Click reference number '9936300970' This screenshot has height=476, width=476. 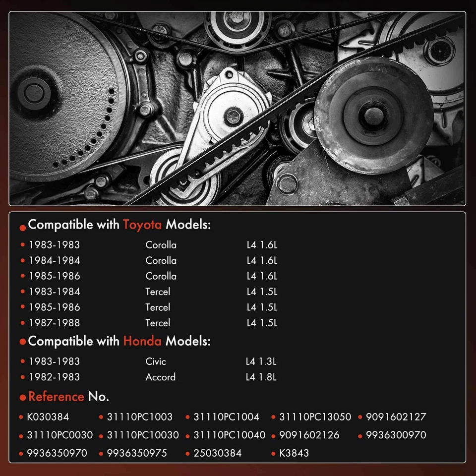tap(396, 435)
